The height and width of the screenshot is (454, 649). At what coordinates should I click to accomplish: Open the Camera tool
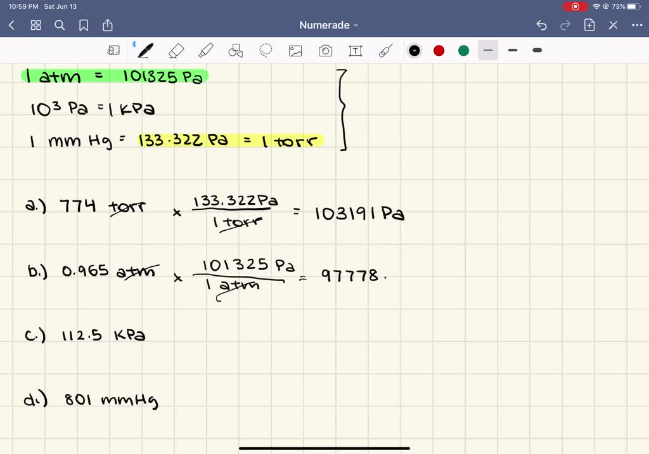click(325, 51)
